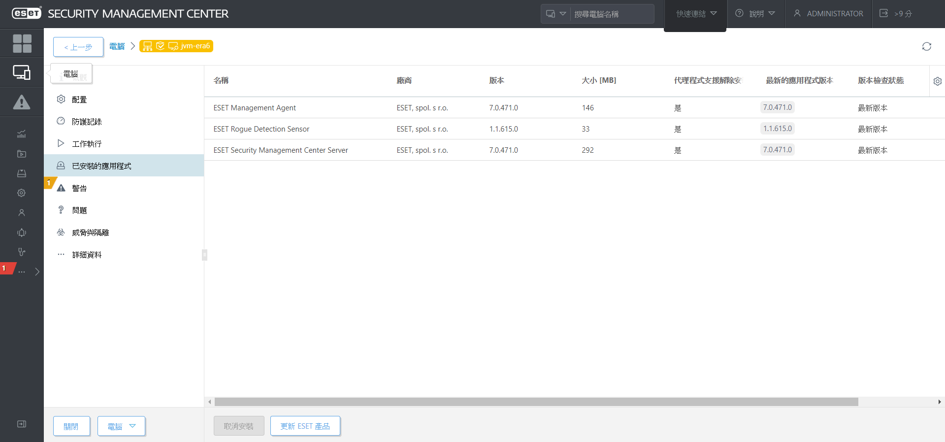
Task: Click the 更新 ESET 產品 button
Action: 305,426
